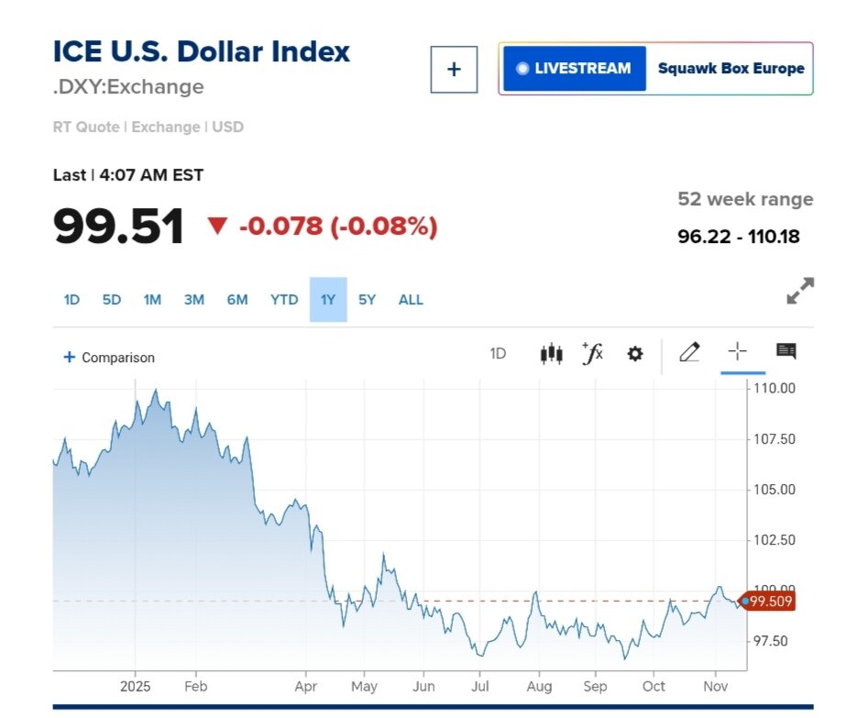The image size is (847, 718).
Task: Select the pencil drawing tool
Action: (x=690, y=352)
